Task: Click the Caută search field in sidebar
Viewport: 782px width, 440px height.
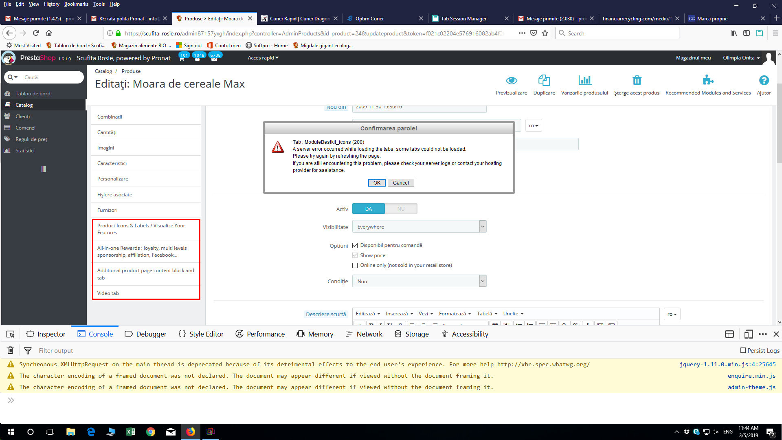Action: (49, 77)
